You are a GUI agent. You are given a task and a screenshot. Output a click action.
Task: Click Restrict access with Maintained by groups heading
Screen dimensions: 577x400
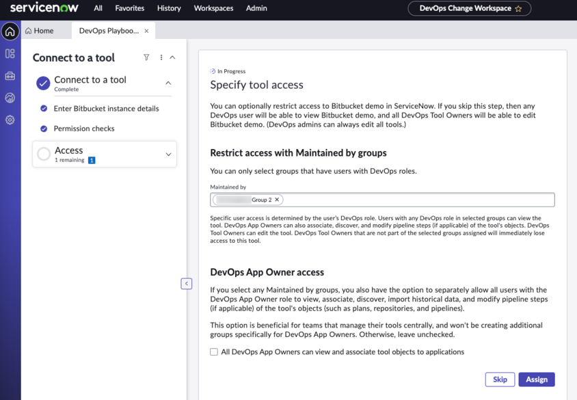tap(298, 152)
